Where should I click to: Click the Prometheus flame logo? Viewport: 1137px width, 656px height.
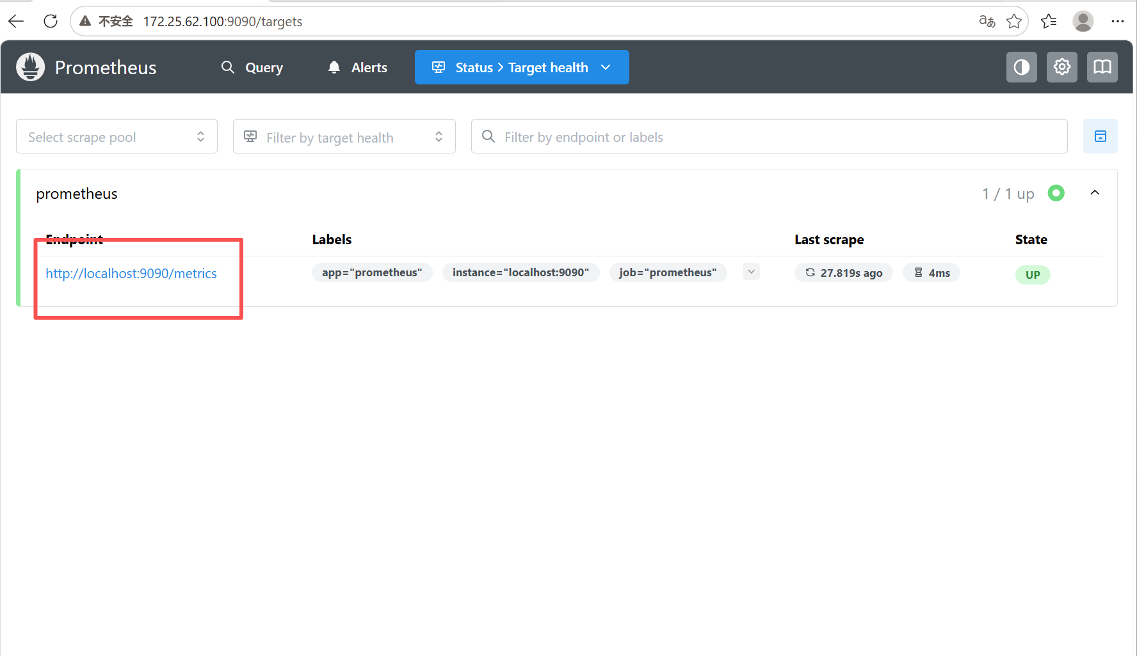click(x=30, y=67)
